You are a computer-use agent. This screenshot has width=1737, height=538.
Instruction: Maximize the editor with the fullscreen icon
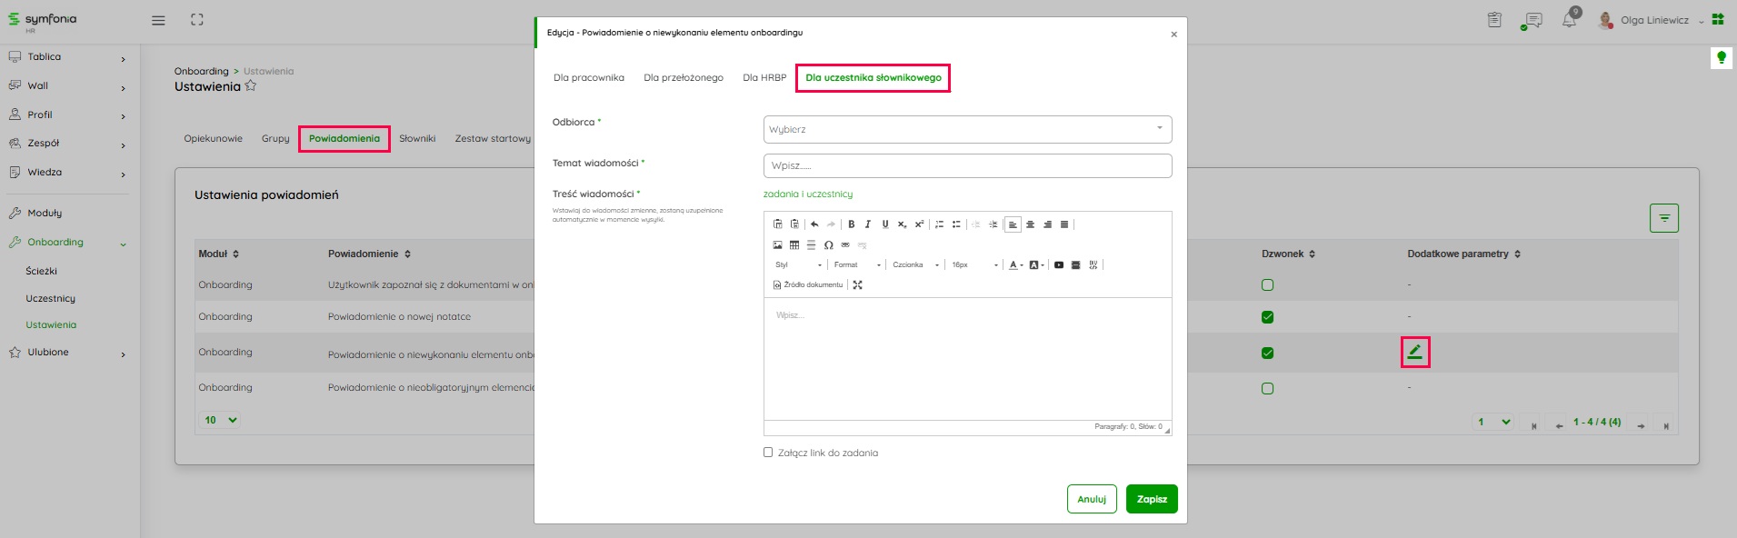click(x=857, y=285)
